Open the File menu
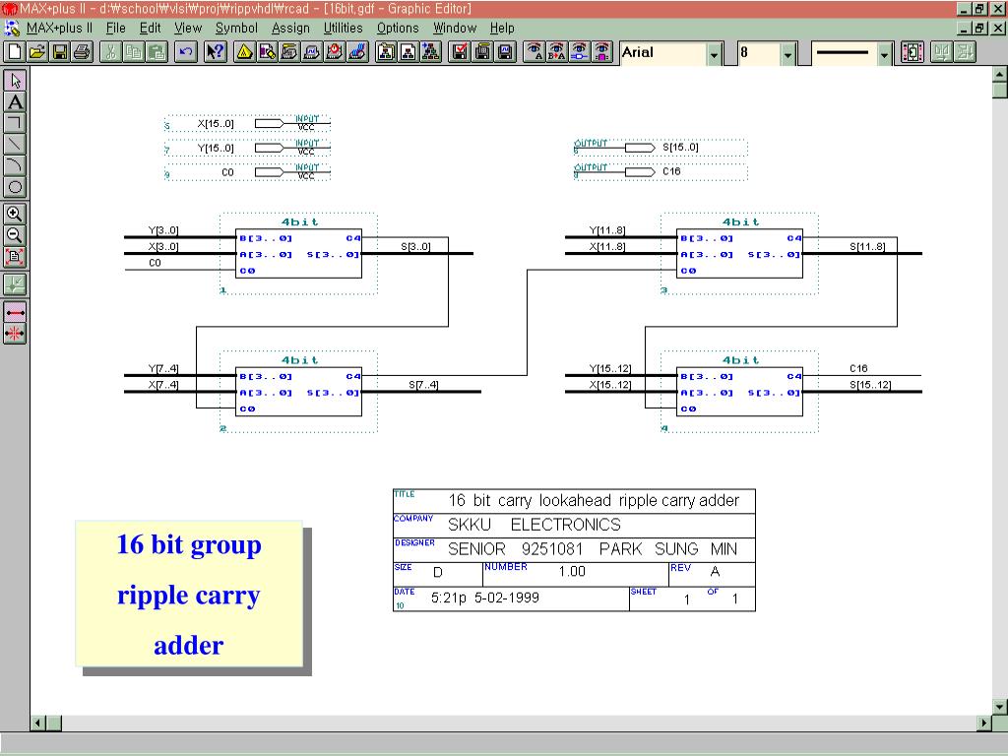The width and height of the screenshot is (1008, 756). pyautogui.click(x=116, y=28)
